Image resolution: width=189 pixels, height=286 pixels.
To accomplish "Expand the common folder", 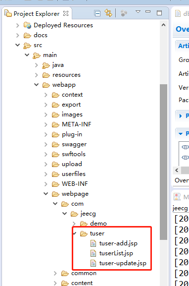I will pyautogui.click(x=55, y=273).
